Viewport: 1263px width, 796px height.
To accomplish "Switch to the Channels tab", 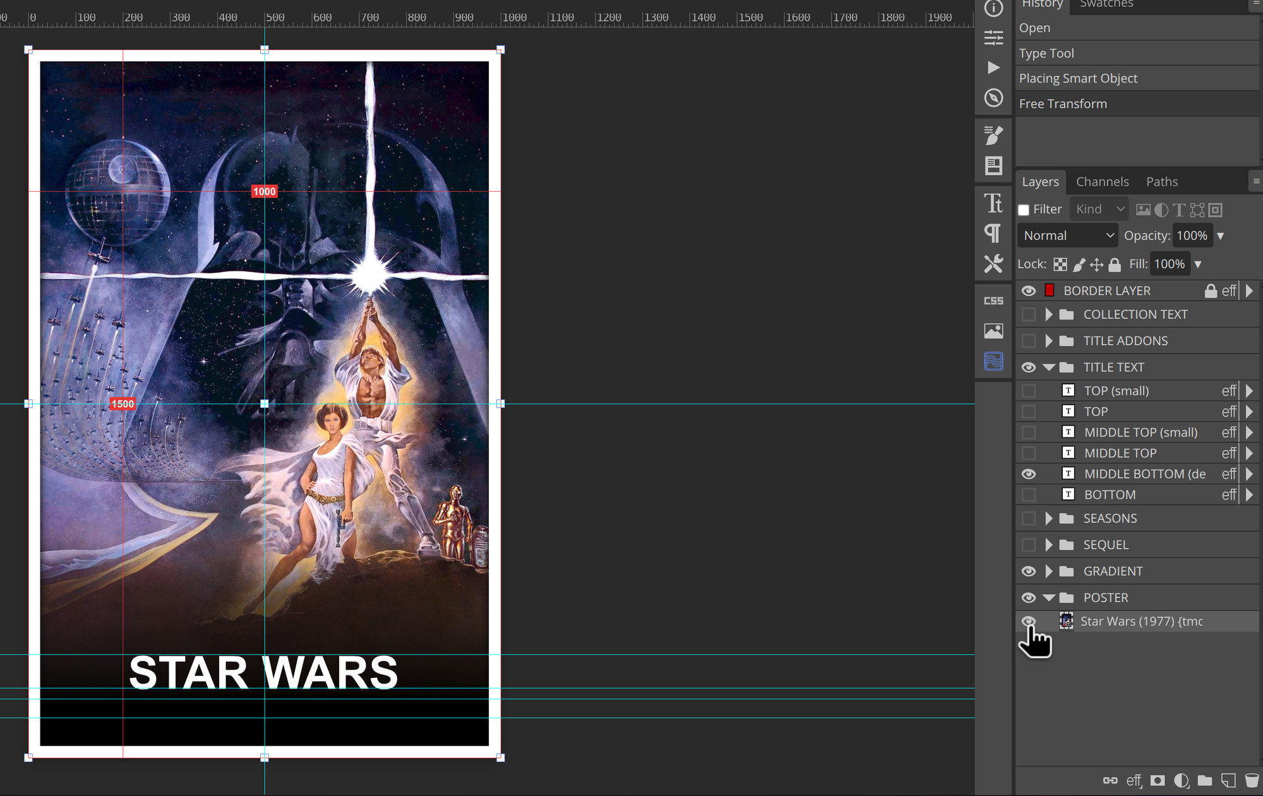I will (x=1102, y=182).
